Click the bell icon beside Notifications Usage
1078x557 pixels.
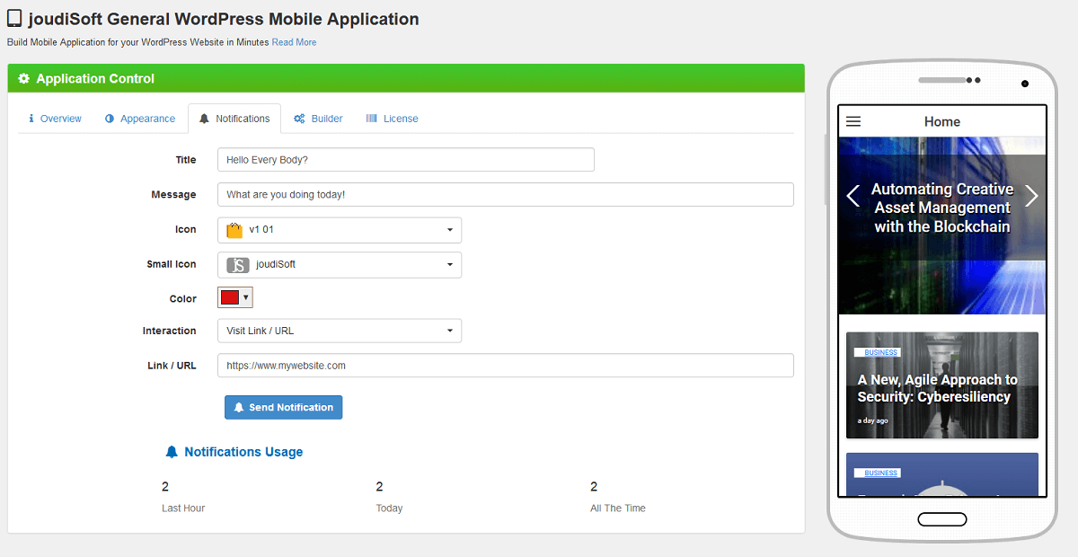(172, 452)
